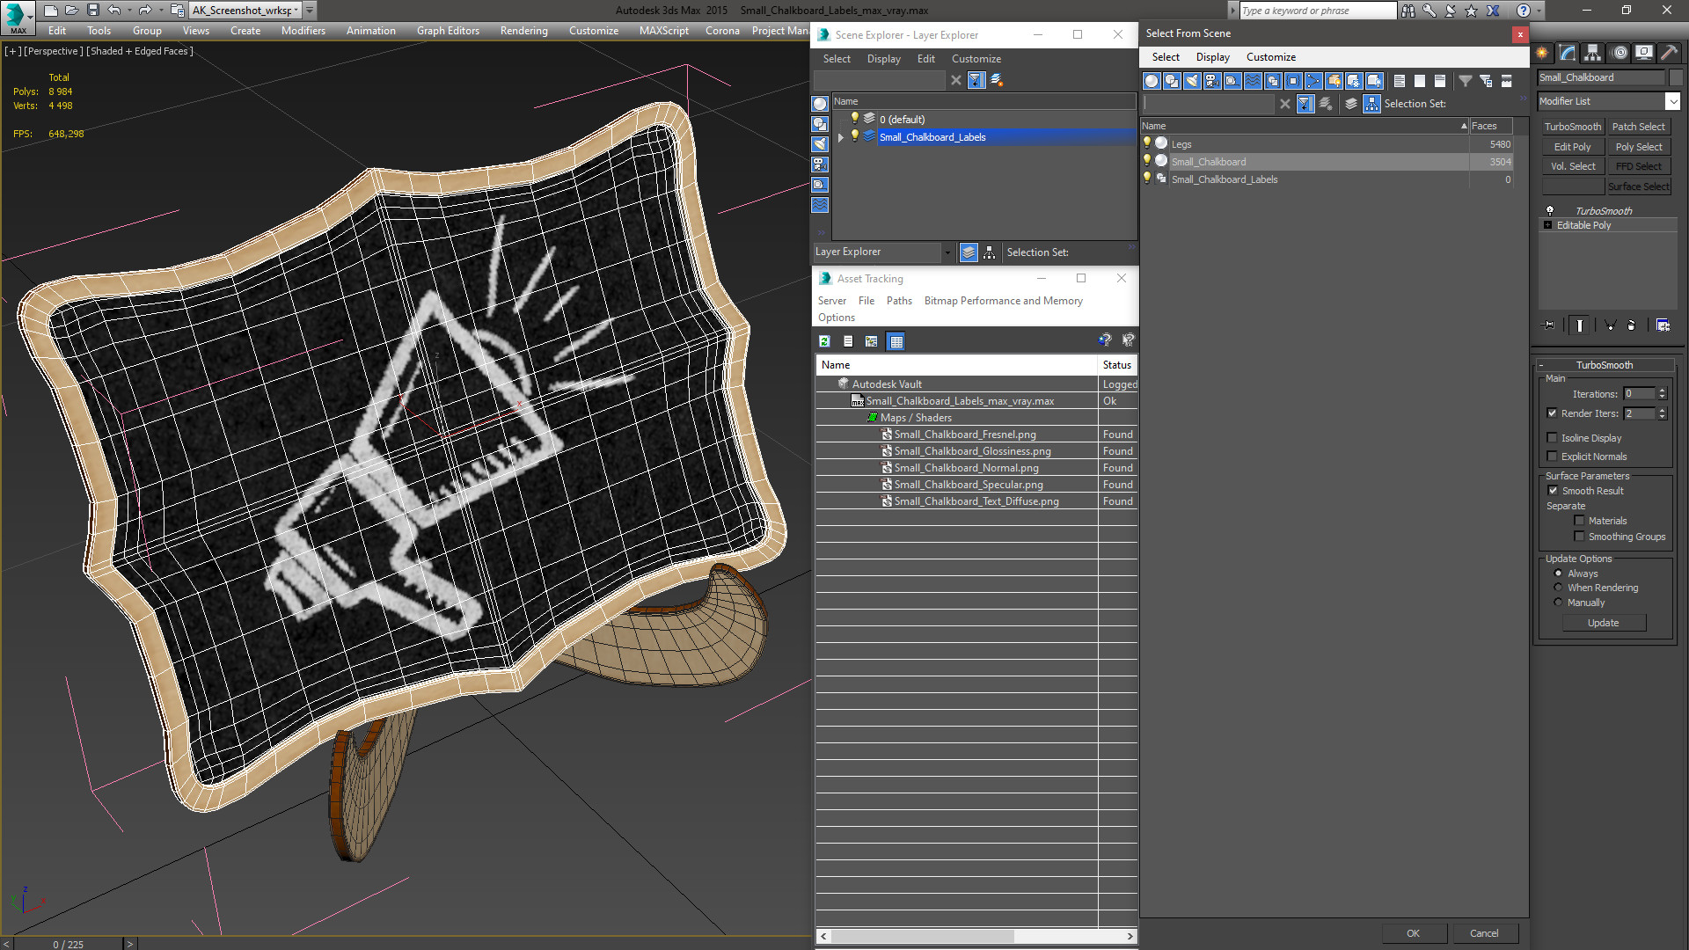Click object color swatch next to Small_Chalkboard name
Screen dimensions: 1689x950
point(1675,77)
